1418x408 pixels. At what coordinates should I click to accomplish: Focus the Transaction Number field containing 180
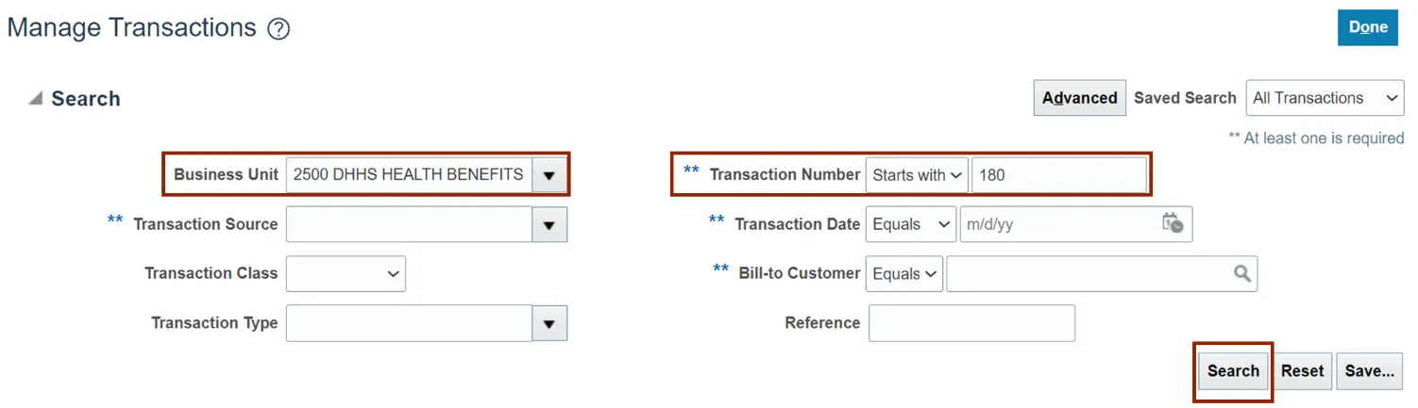coord(1058,175)
